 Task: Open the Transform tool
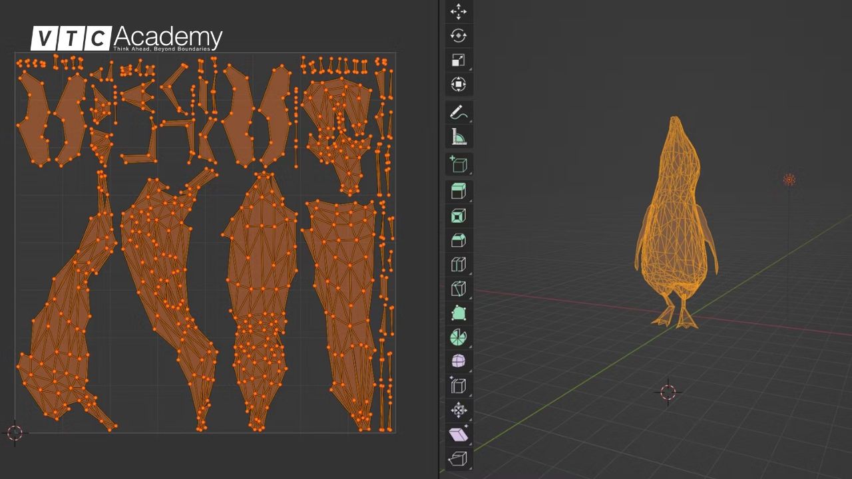458,84
